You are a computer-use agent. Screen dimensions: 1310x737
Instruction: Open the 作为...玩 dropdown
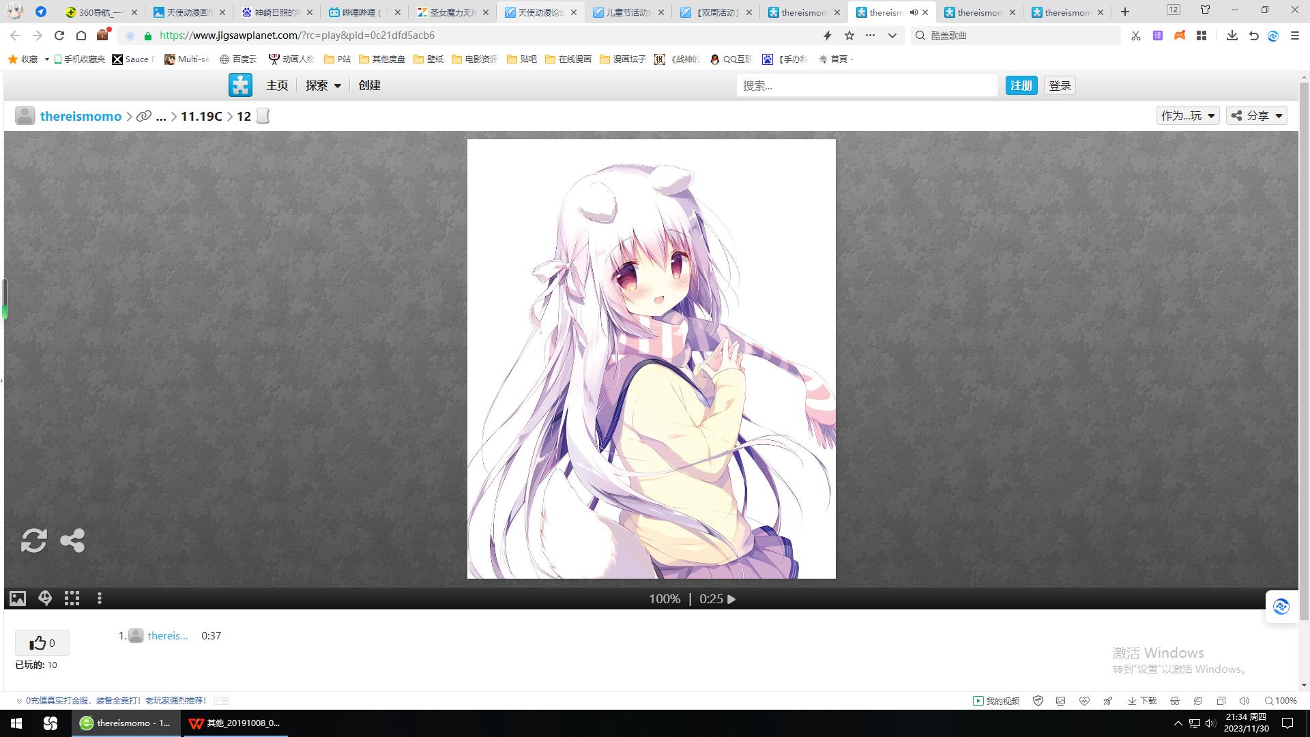pos(1187,116)
